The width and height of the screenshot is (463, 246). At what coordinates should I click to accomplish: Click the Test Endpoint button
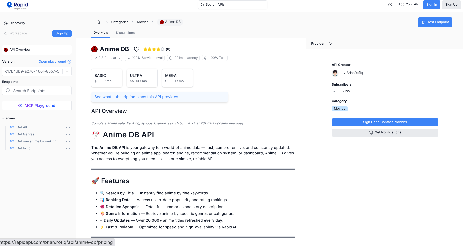(435, 22)
